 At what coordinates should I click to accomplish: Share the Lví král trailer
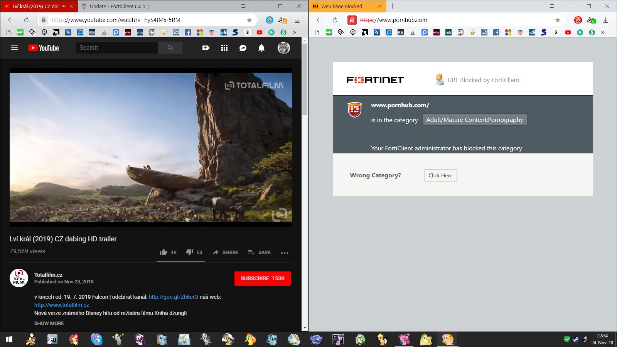click(226, 252)
